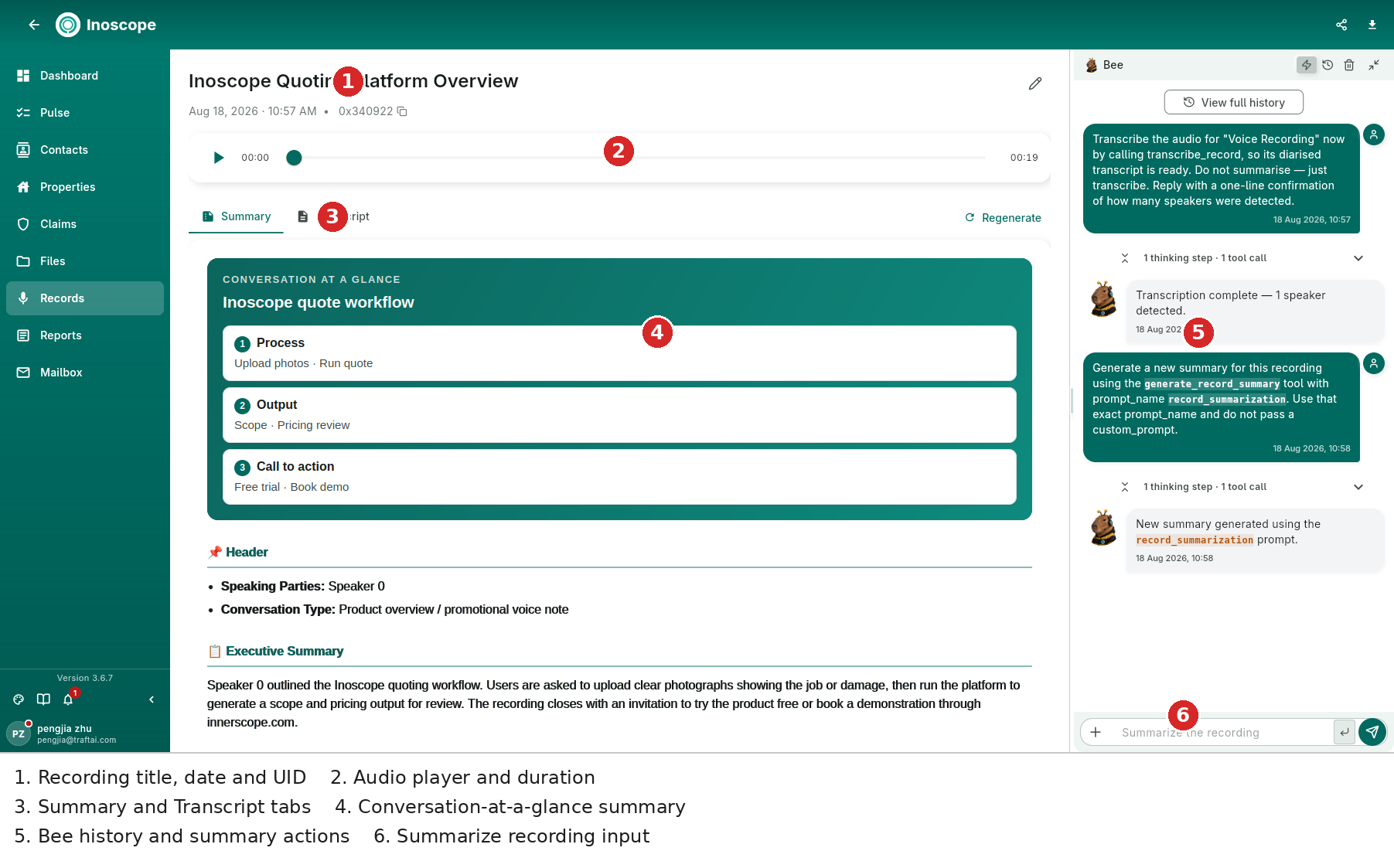Click View full history button
This screenshot has height=868, width=1394.
(1234, 102)
